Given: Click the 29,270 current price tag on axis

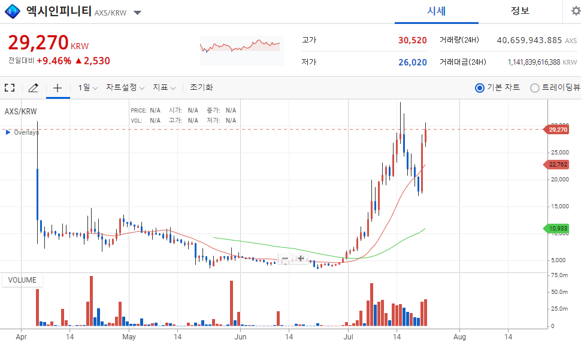Looking at the screenshot, I should point(556,130).
